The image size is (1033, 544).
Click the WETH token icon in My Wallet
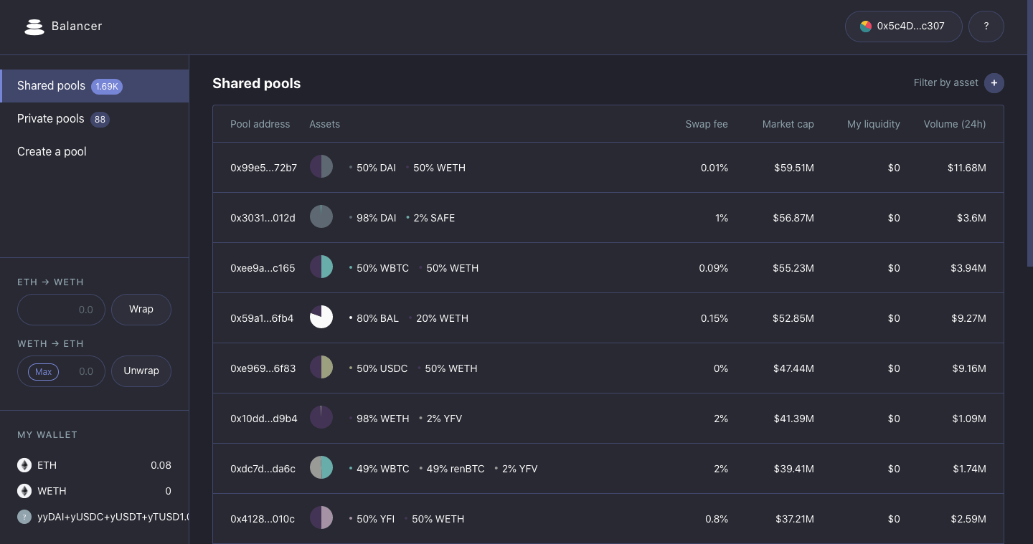tap(24, 491)
